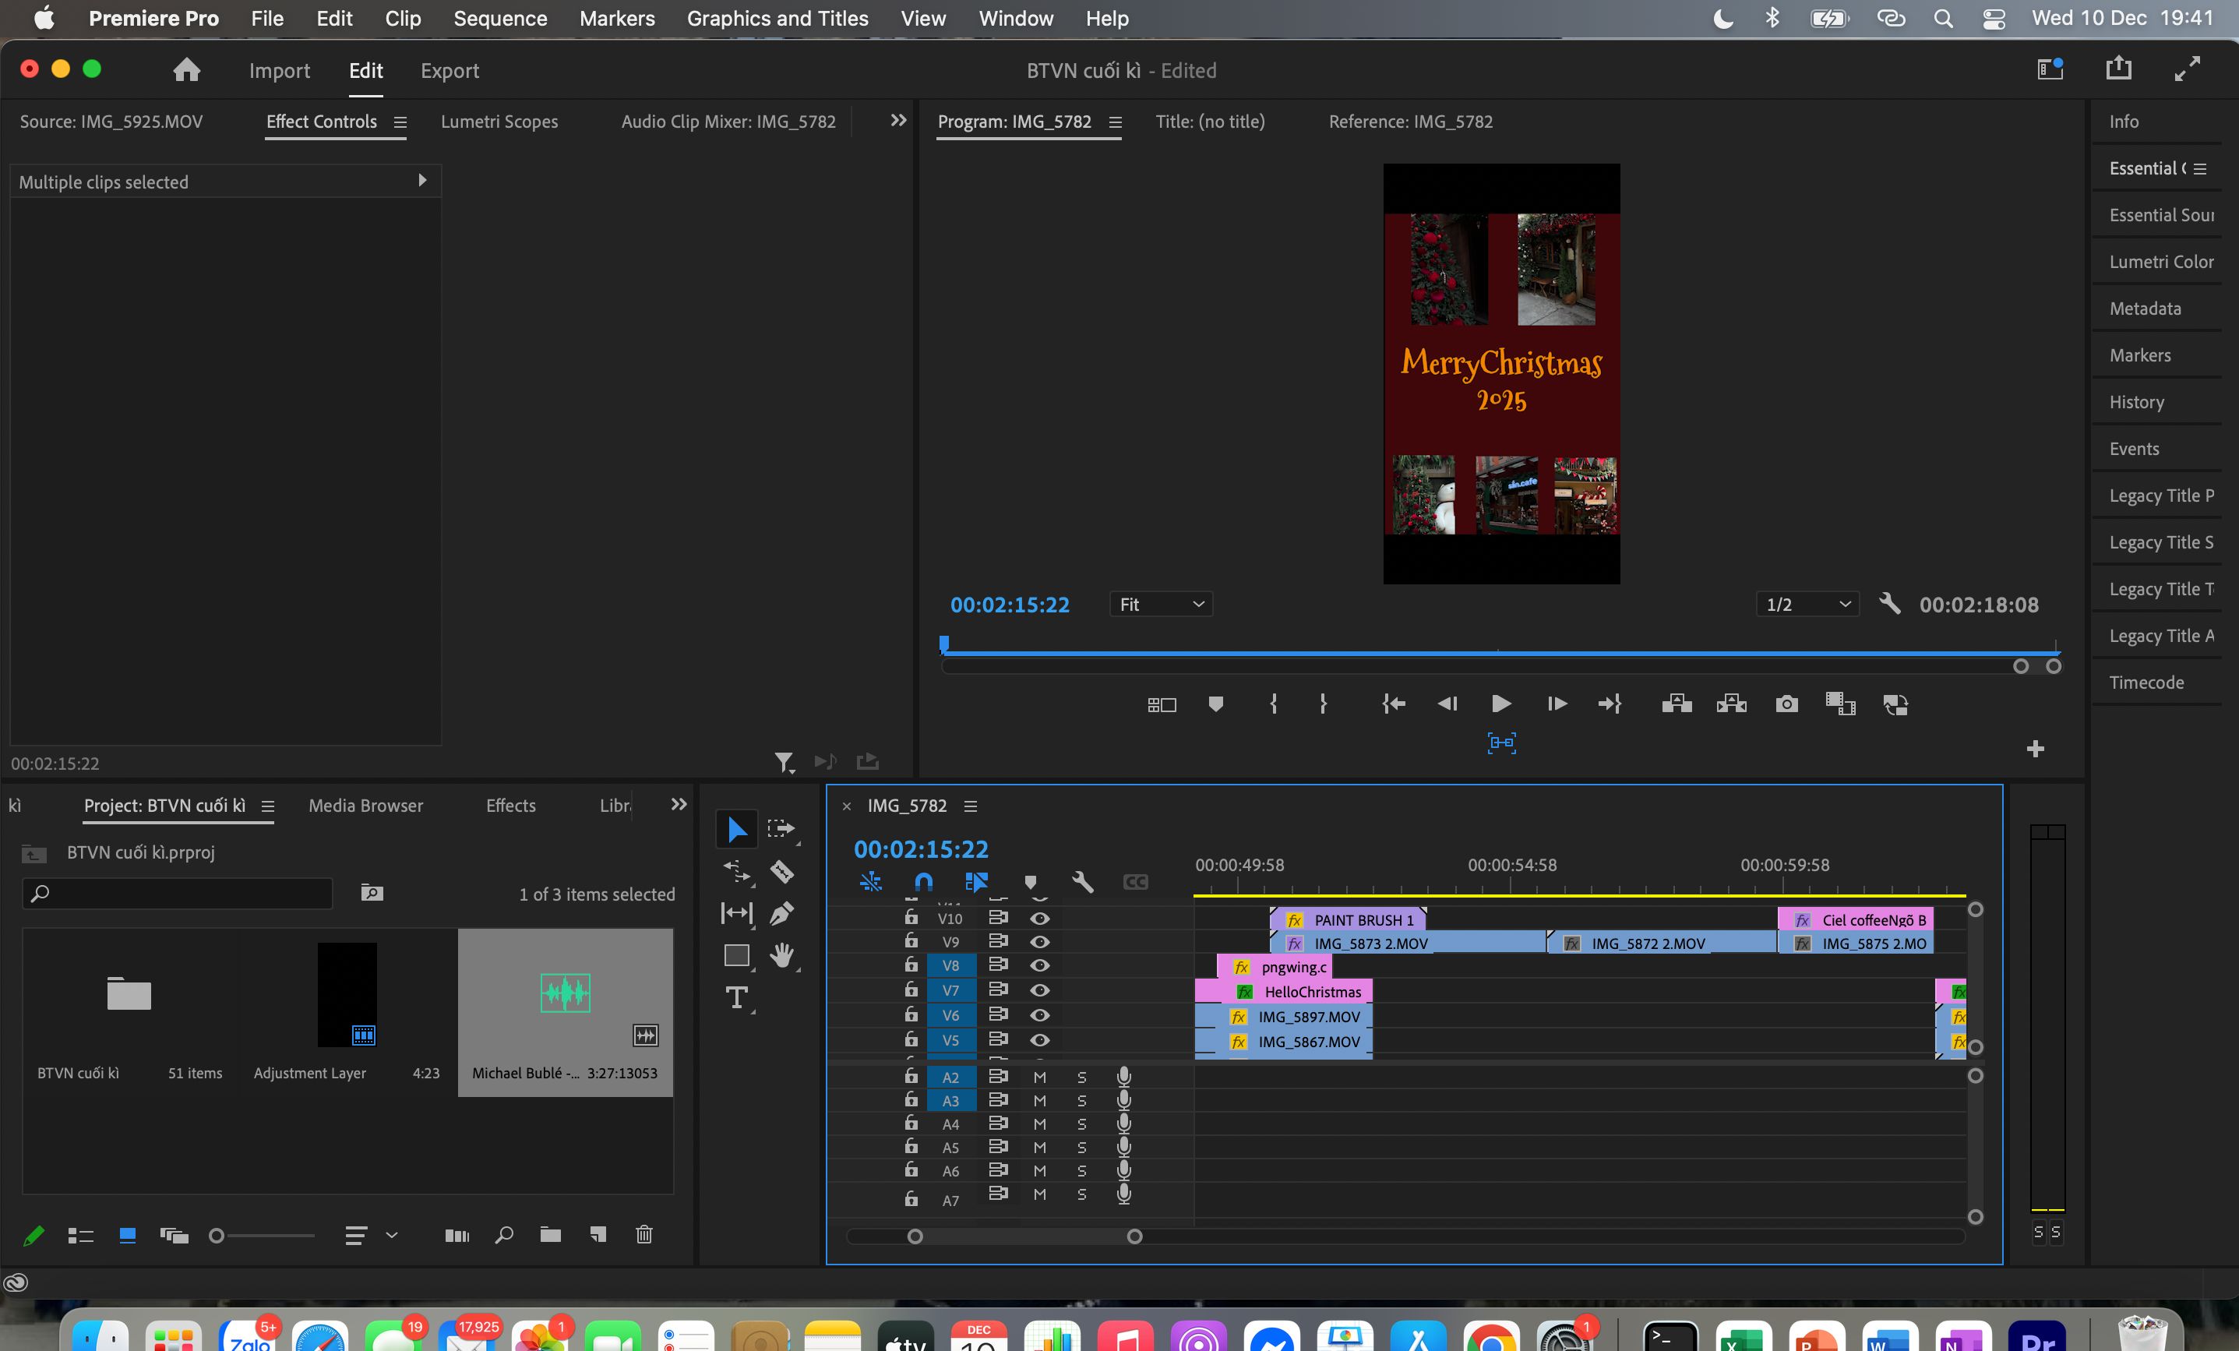
Task: Click the Export Frame camera icon
Action: point(1786,704)
